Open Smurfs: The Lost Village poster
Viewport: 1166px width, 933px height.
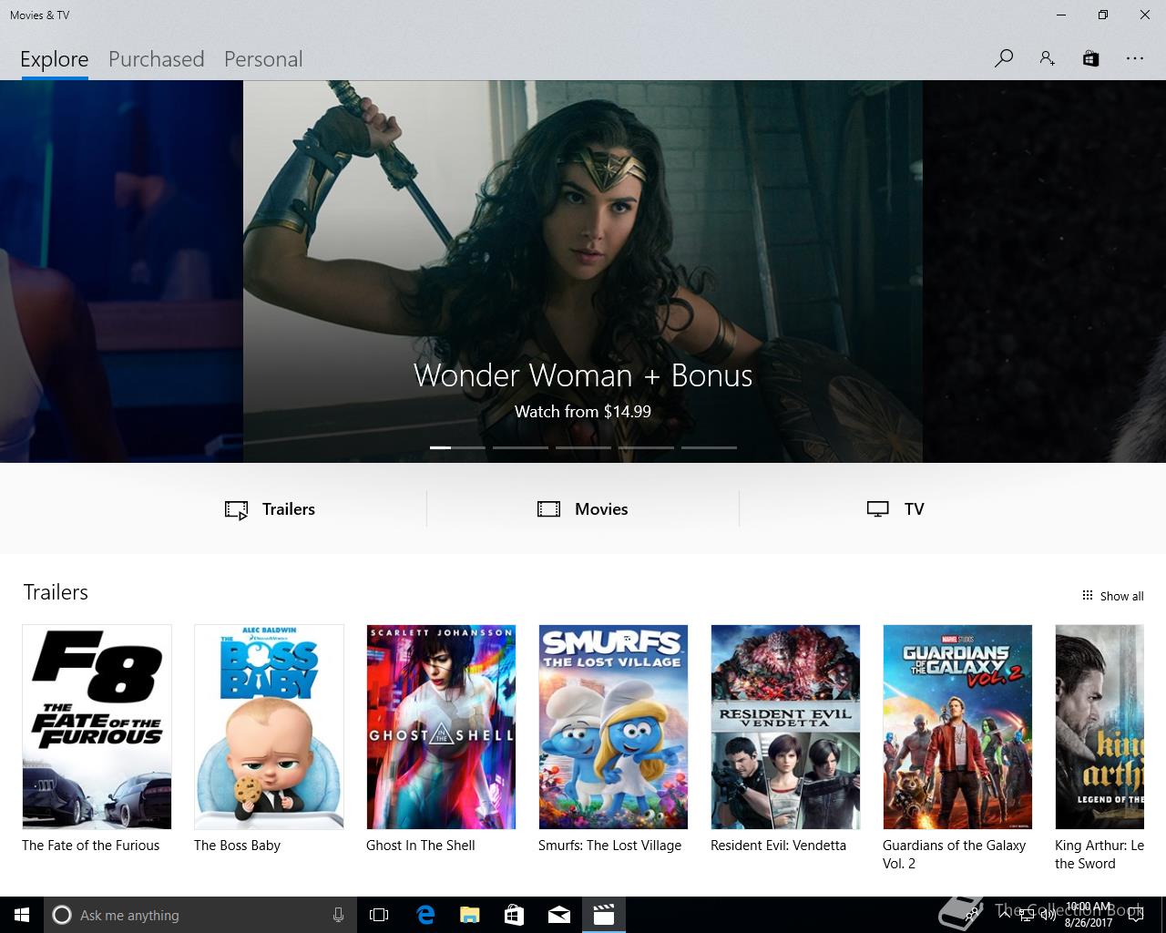[x=613, y=727]
